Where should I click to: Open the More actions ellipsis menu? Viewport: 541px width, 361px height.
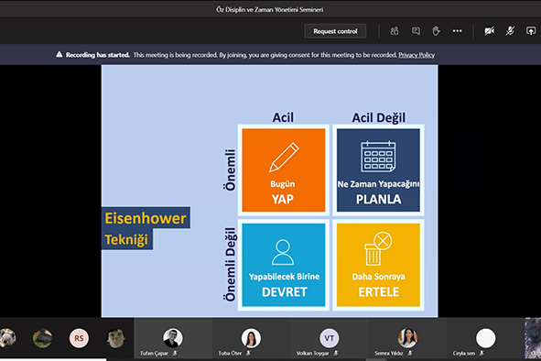pyautogui.click(x=457, y=31)
